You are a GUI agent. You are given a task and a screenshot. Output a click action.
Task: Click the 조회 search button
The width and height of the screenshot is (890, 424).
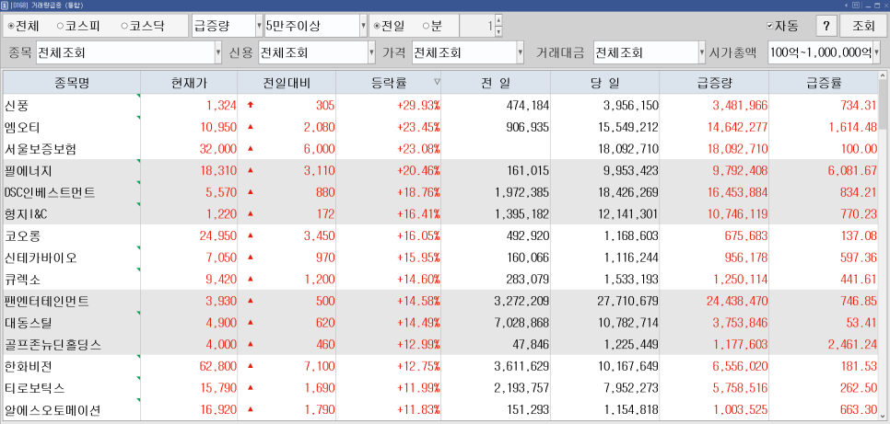(863, 26)
